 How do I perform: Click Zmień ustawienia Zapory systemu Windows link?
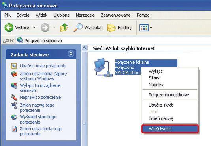pyautogui.click(x=43, y=76)
